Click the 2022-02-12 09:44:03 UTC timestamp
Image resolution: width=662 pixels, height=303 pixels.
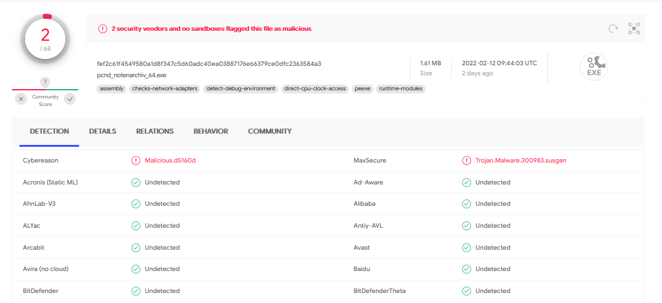pyautogui.click(x=499, y=63)
